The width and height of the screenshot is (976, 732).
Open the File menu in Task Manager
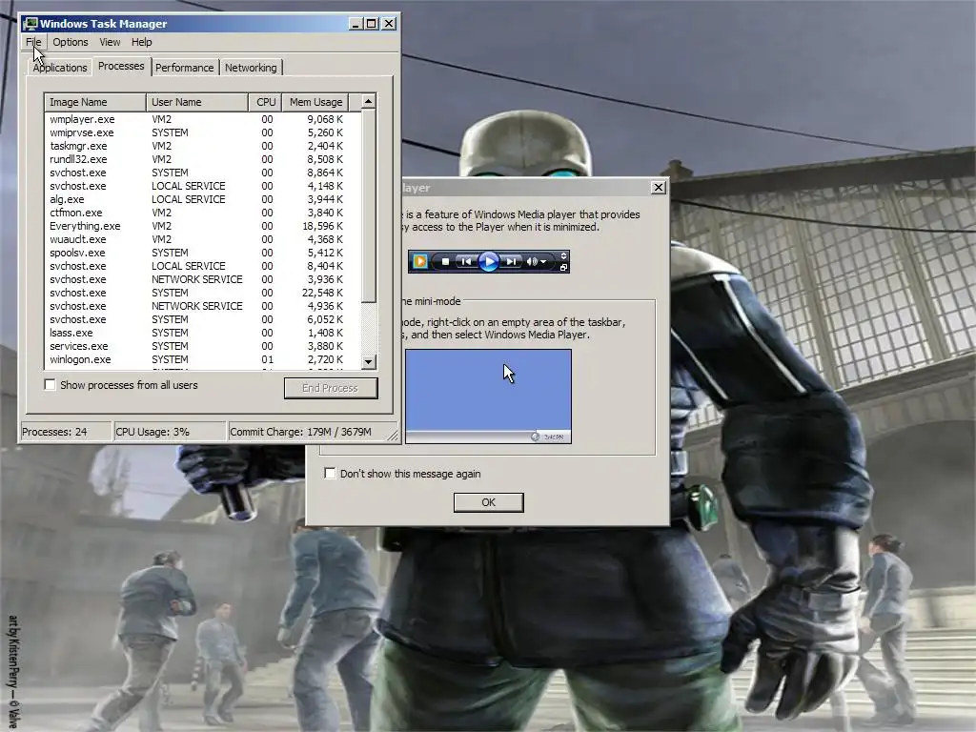point(33,42)
